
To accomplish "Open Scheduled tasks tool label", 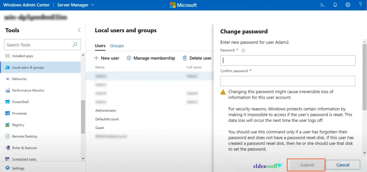I will tap(24, 159).
